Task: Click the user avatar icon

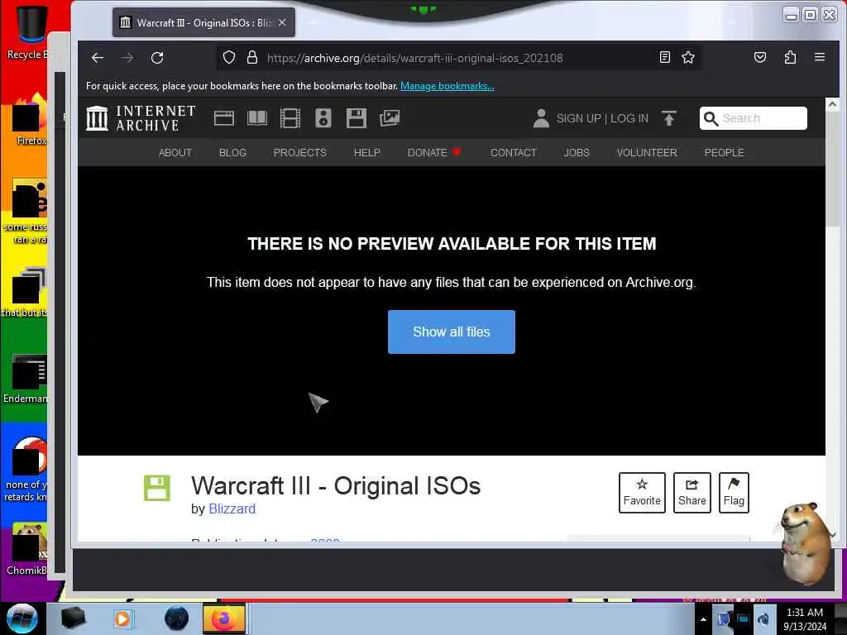Action: click(541, 118)
